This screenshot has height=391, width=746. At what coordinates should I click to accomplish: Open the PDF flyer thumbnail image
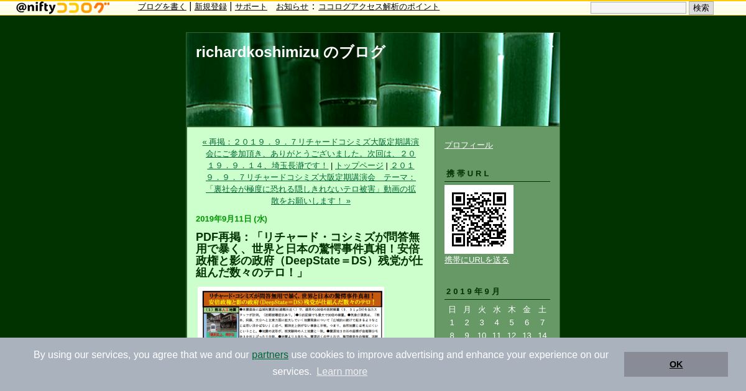(291, 313)
